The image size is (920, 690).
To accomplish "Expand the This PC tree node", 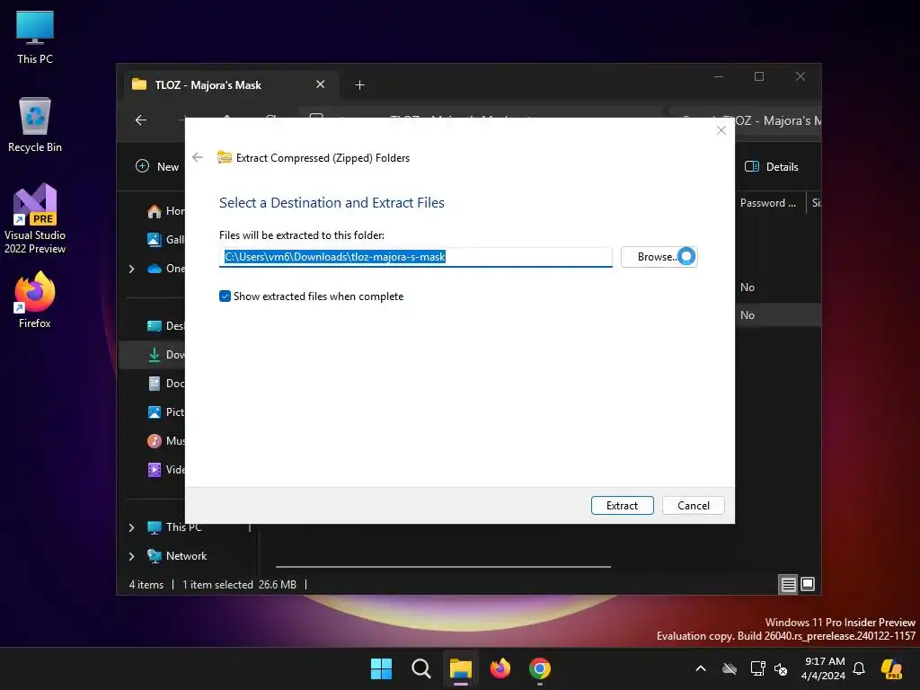I will click(x=131, y=527).
